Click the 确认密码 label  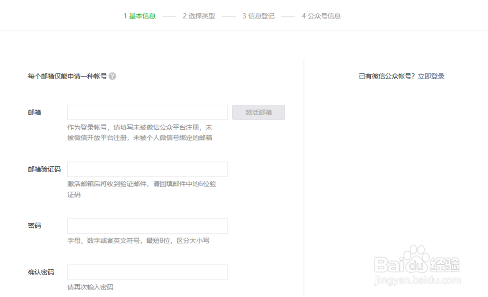click(x=41, y=272)
